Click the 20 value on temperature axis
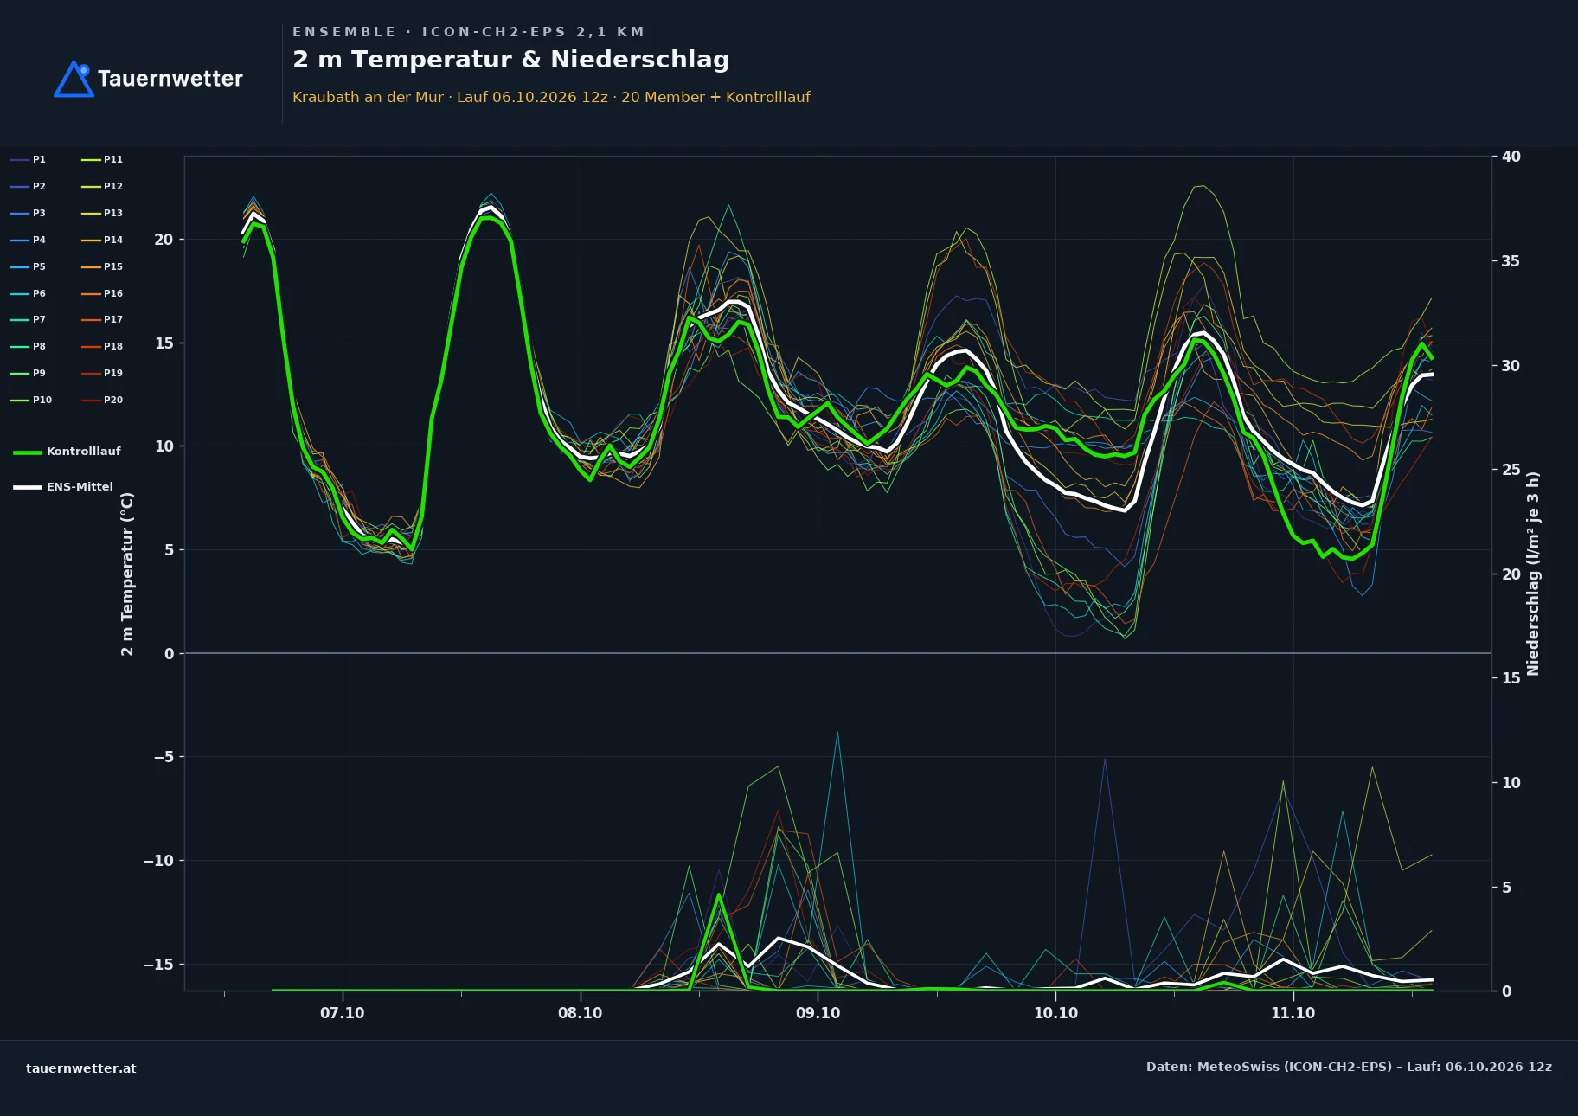The height and width of the screenshot is (1116, 1578). 164,240
